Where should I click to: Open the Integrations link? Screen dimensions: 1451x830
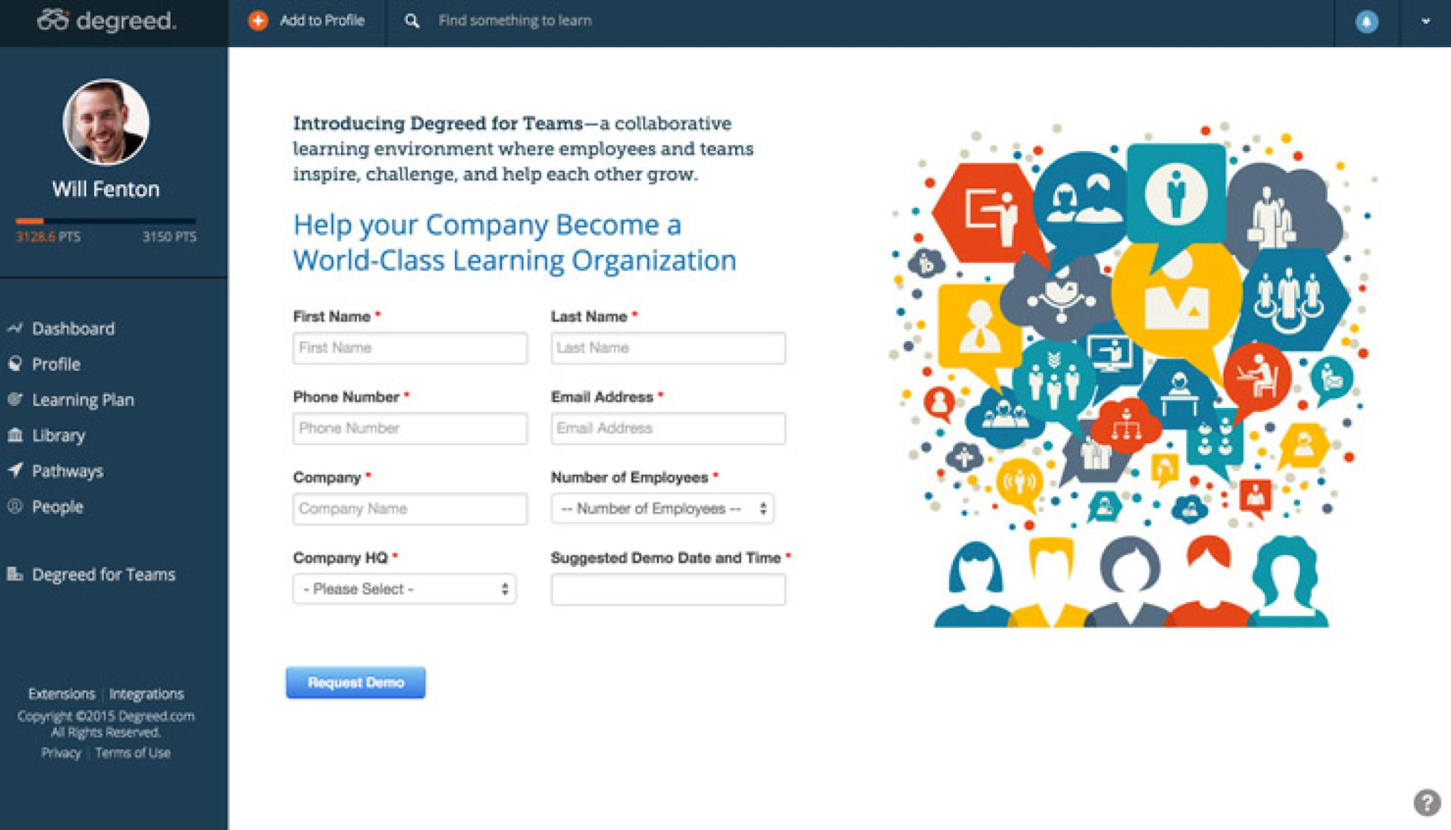click(147, 693)
